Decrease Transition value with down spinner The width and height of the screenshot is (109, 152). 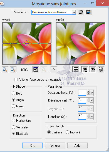point(88,117)
